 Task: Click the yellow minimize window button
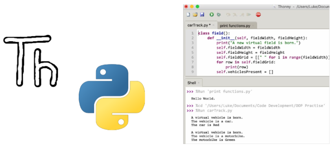(x=192, y=7)
